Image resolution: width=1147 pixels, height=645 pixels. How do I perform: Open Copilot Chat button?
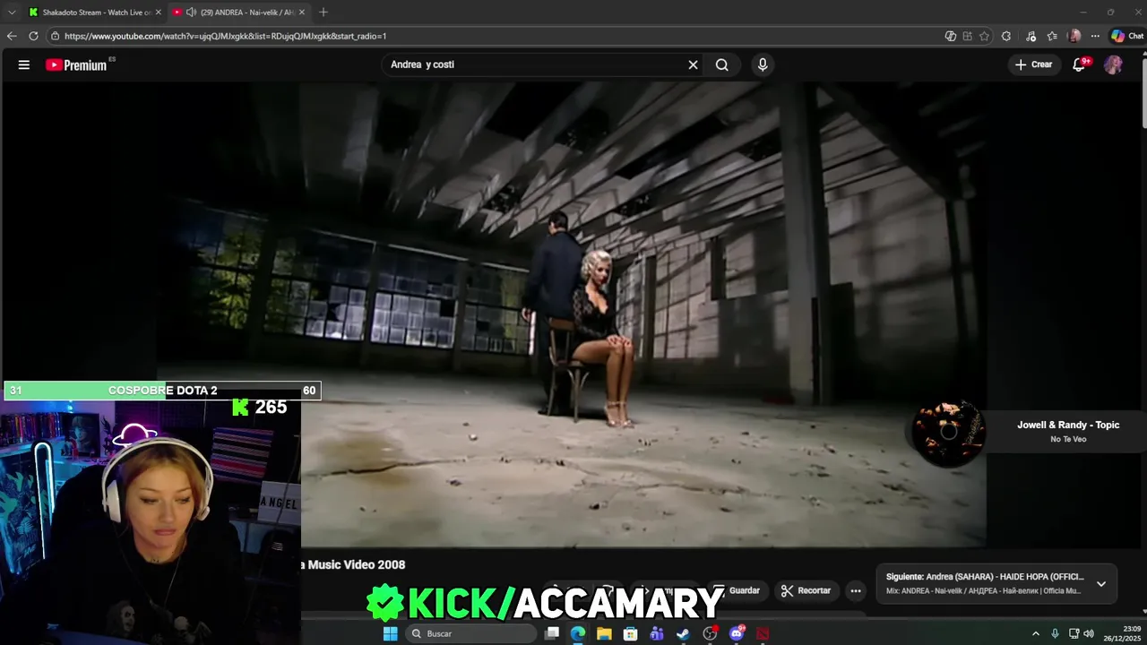(1126, 36)
